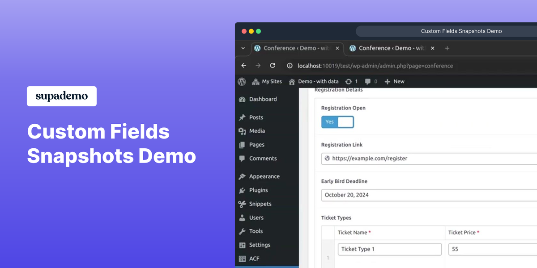Open Snippets in WordPress sidebar
The height and width of the screenshot is (268, 537).
click(267, 204)
